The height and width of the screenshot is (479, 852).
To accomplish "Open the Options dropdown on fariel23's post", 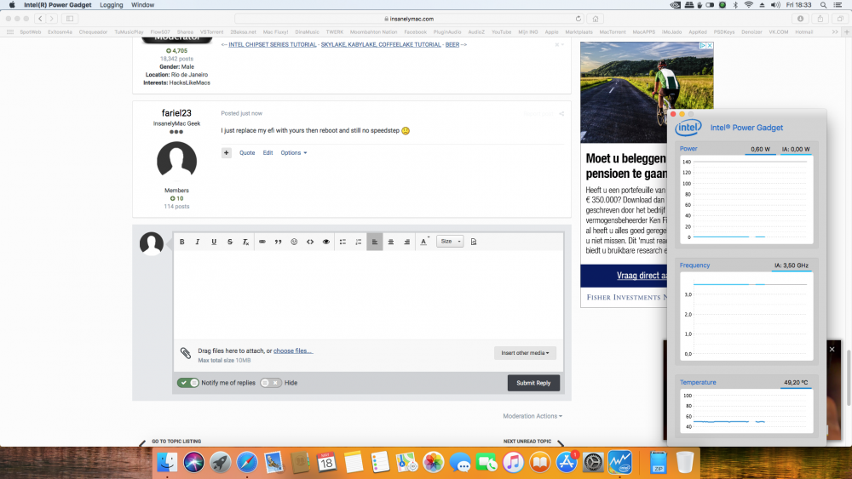I will coord(294,153).
